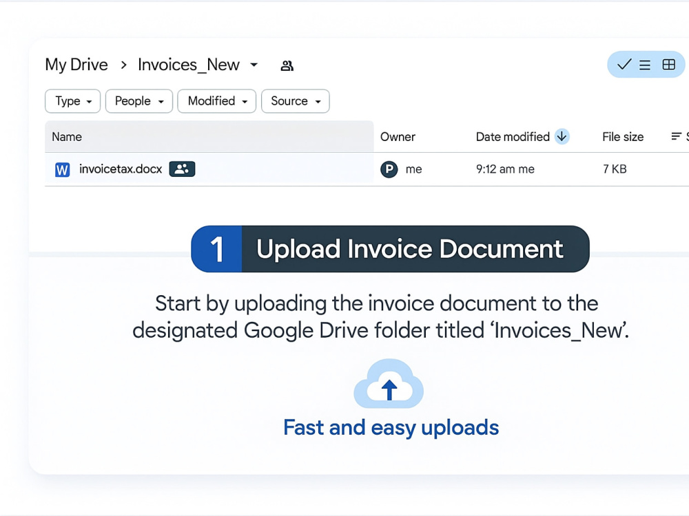Switch to grid view layout

(669, 65)
